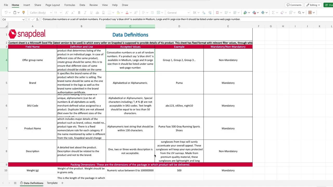
Task: Open the File menu
Action: pos(6,5)
